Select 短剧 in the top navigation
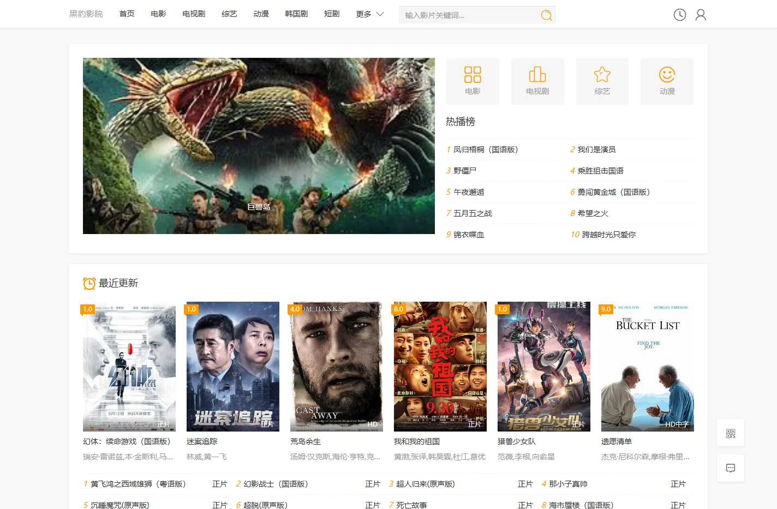 (332, 14)
